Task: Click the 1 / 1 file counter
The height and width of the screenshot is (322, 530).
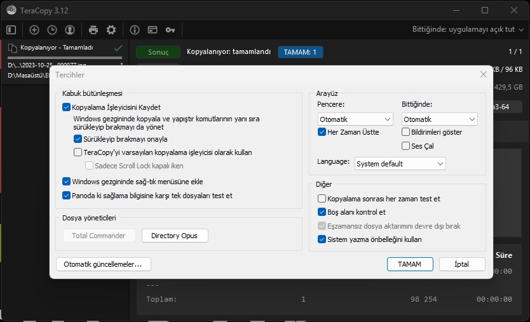Action: click(515, 51)
